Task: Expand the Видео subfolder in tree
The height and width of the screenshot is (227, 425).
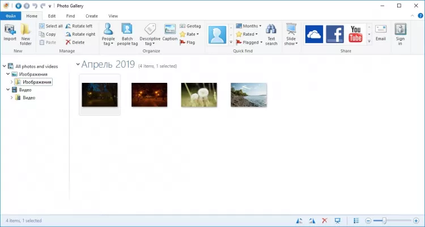Action: pyautogui.click(x=12, y=98)
